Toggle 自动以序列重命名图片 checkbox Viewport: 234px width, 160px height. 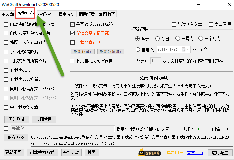click(6, 33)
